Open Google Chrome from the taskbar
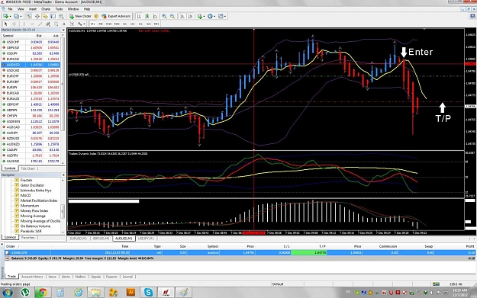The width and height of the screenshot is (477, 298). pyautogui.click(x=42, y=292)
